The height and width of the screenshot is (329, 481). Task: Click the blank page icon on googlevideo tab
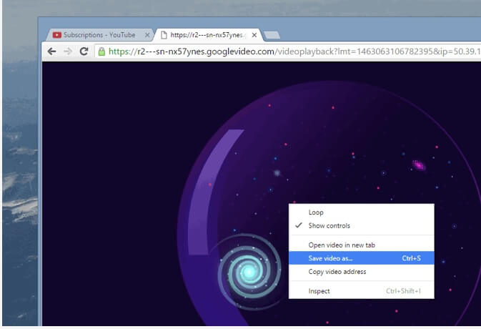tap(164, 35)
